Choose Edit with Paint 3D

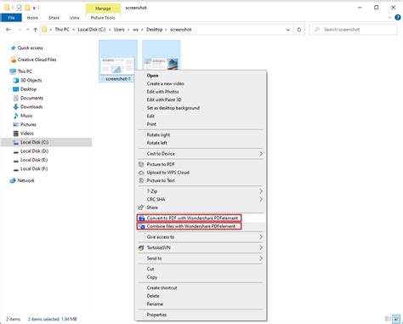164,99
